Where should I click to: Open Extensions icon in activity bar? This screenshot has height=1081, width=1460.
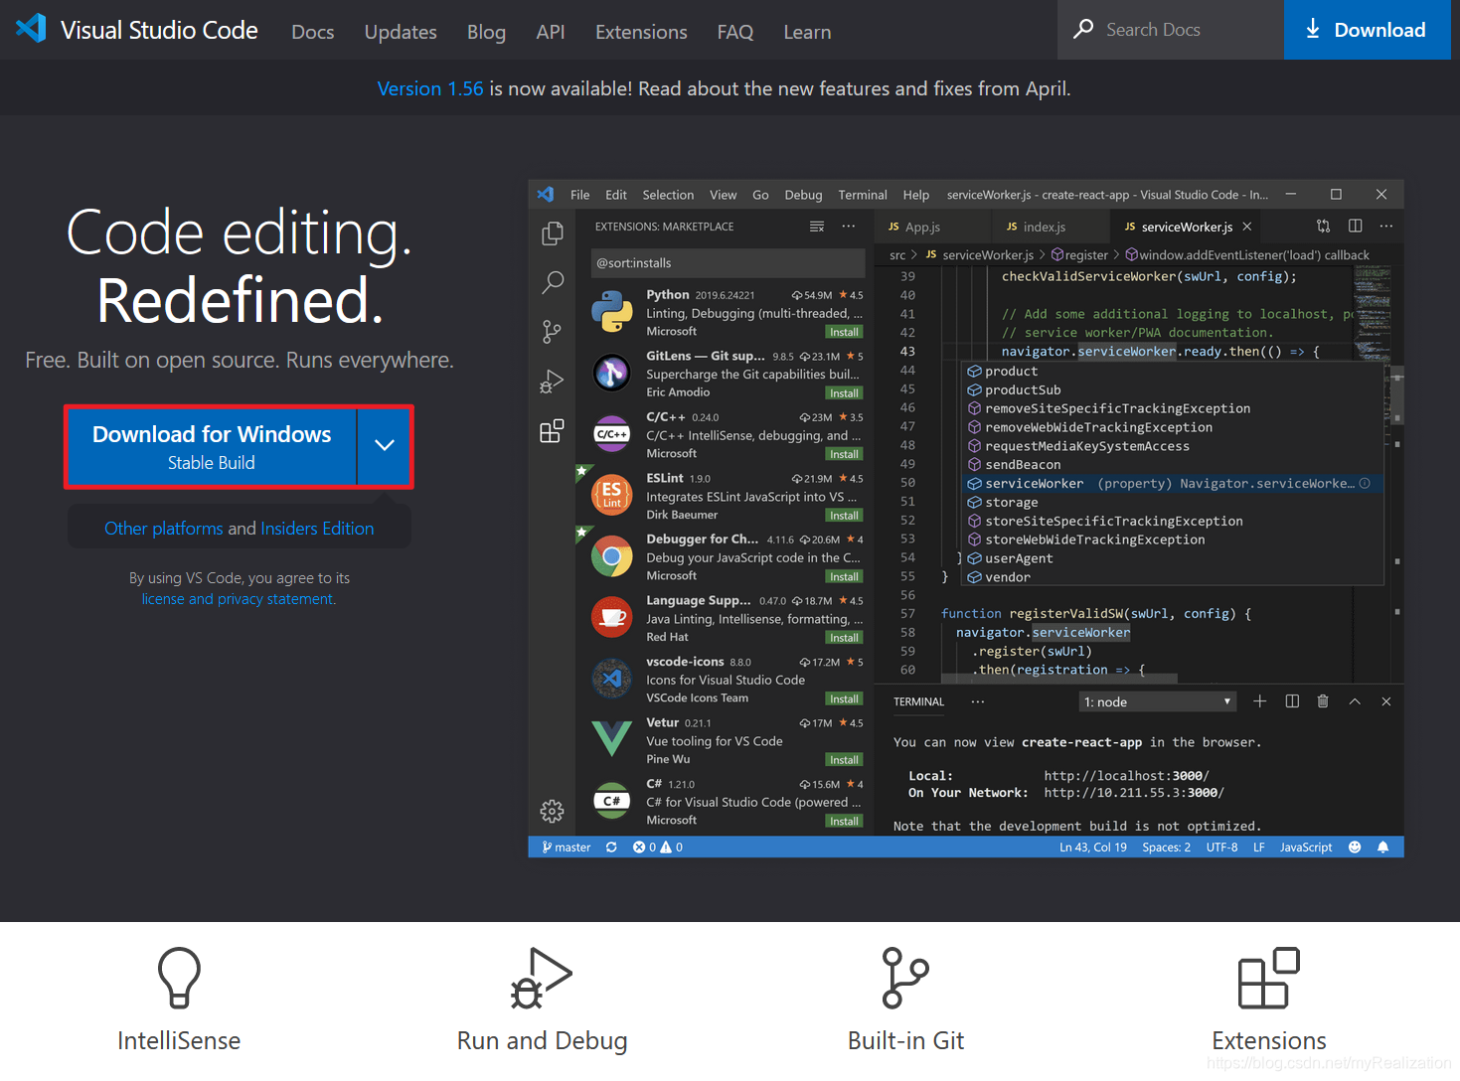(x=552, y=430)
